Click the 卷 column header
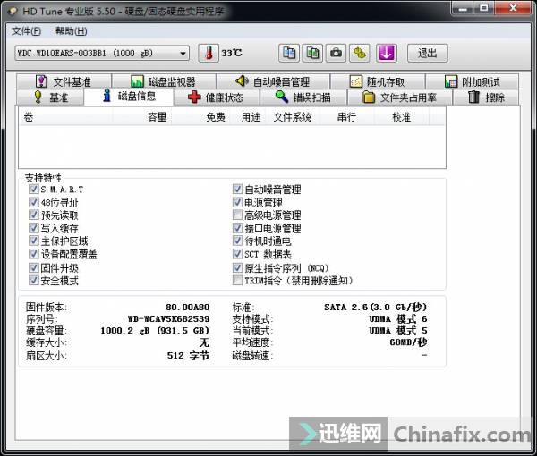This screenshot has width=537, height=456. coord(66,117)
